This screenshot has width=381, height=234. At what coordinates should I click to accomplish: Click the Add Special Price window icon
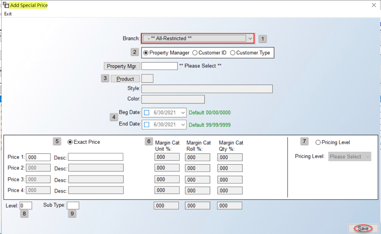(x=6, y=5)
